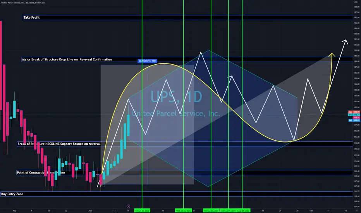Click the lightning event icon above date axis
Image resolution: width=361 pixels, height=213 pixels.
128,206
